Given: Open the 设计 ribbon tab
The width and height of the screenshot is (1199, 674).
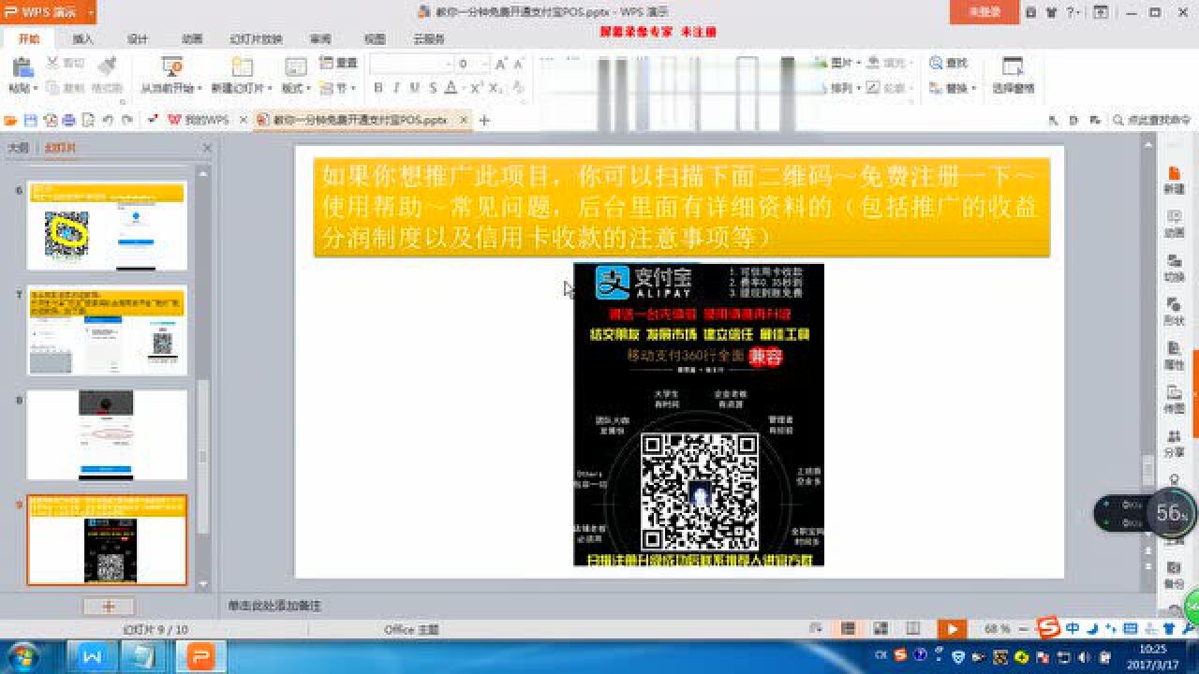Looking at the screenshot, I should 138,39.
